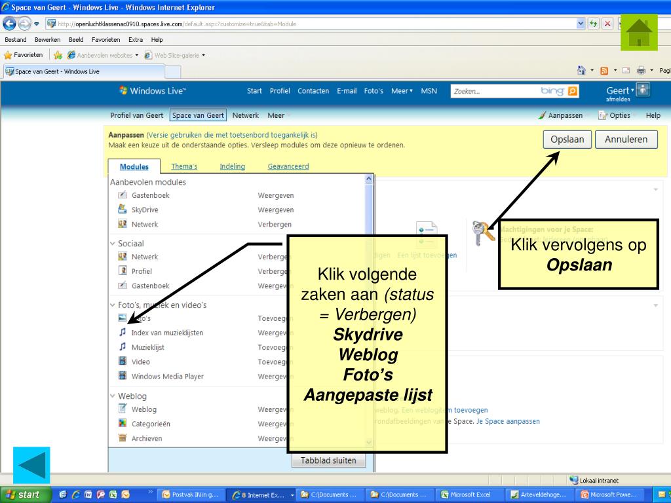Click the Archieven module icon
This screenshot has width=671, height=503.
[x=123, y=438]
